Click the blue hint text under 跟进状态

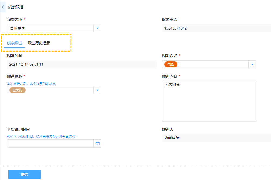coord(31,84)
